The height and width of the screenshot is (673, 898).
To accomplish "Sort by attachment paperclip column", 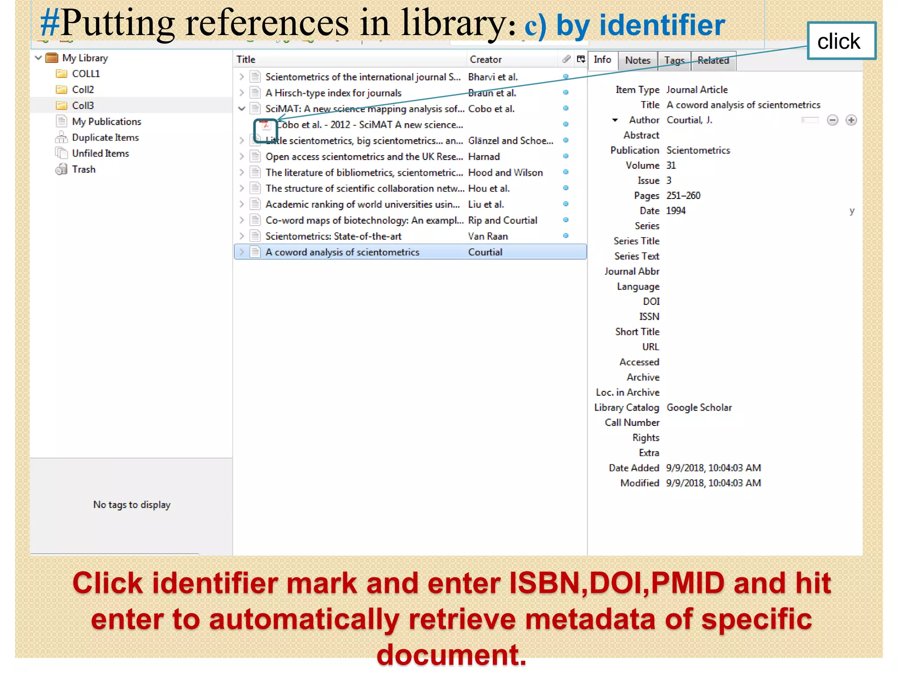I will point(566,59).
